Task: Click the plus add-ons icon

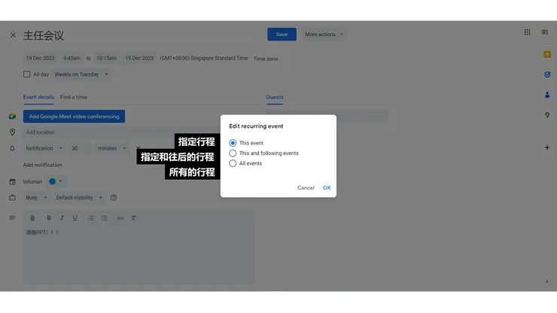Action: [547, 147]
